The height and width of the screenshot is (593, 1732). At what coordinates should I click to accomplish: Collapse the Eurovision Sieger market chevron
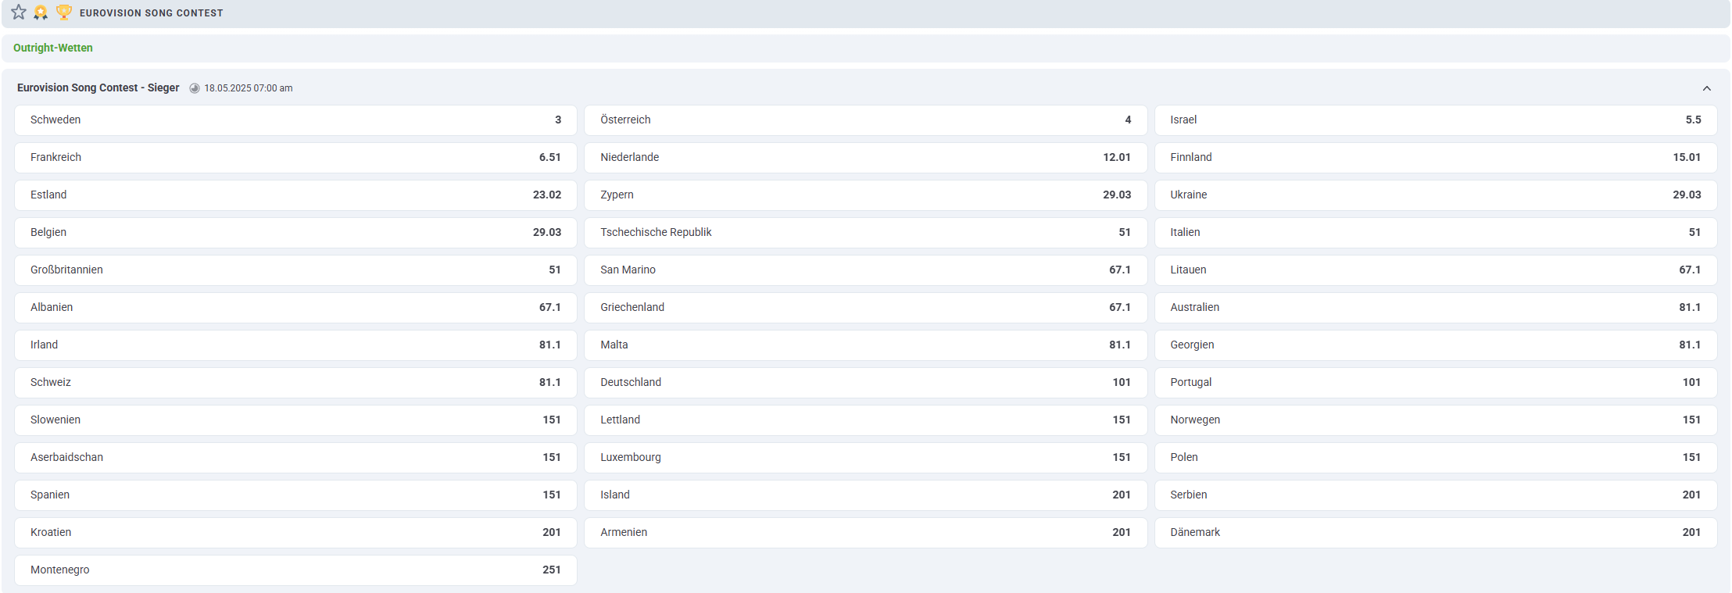coord(1706,88)
